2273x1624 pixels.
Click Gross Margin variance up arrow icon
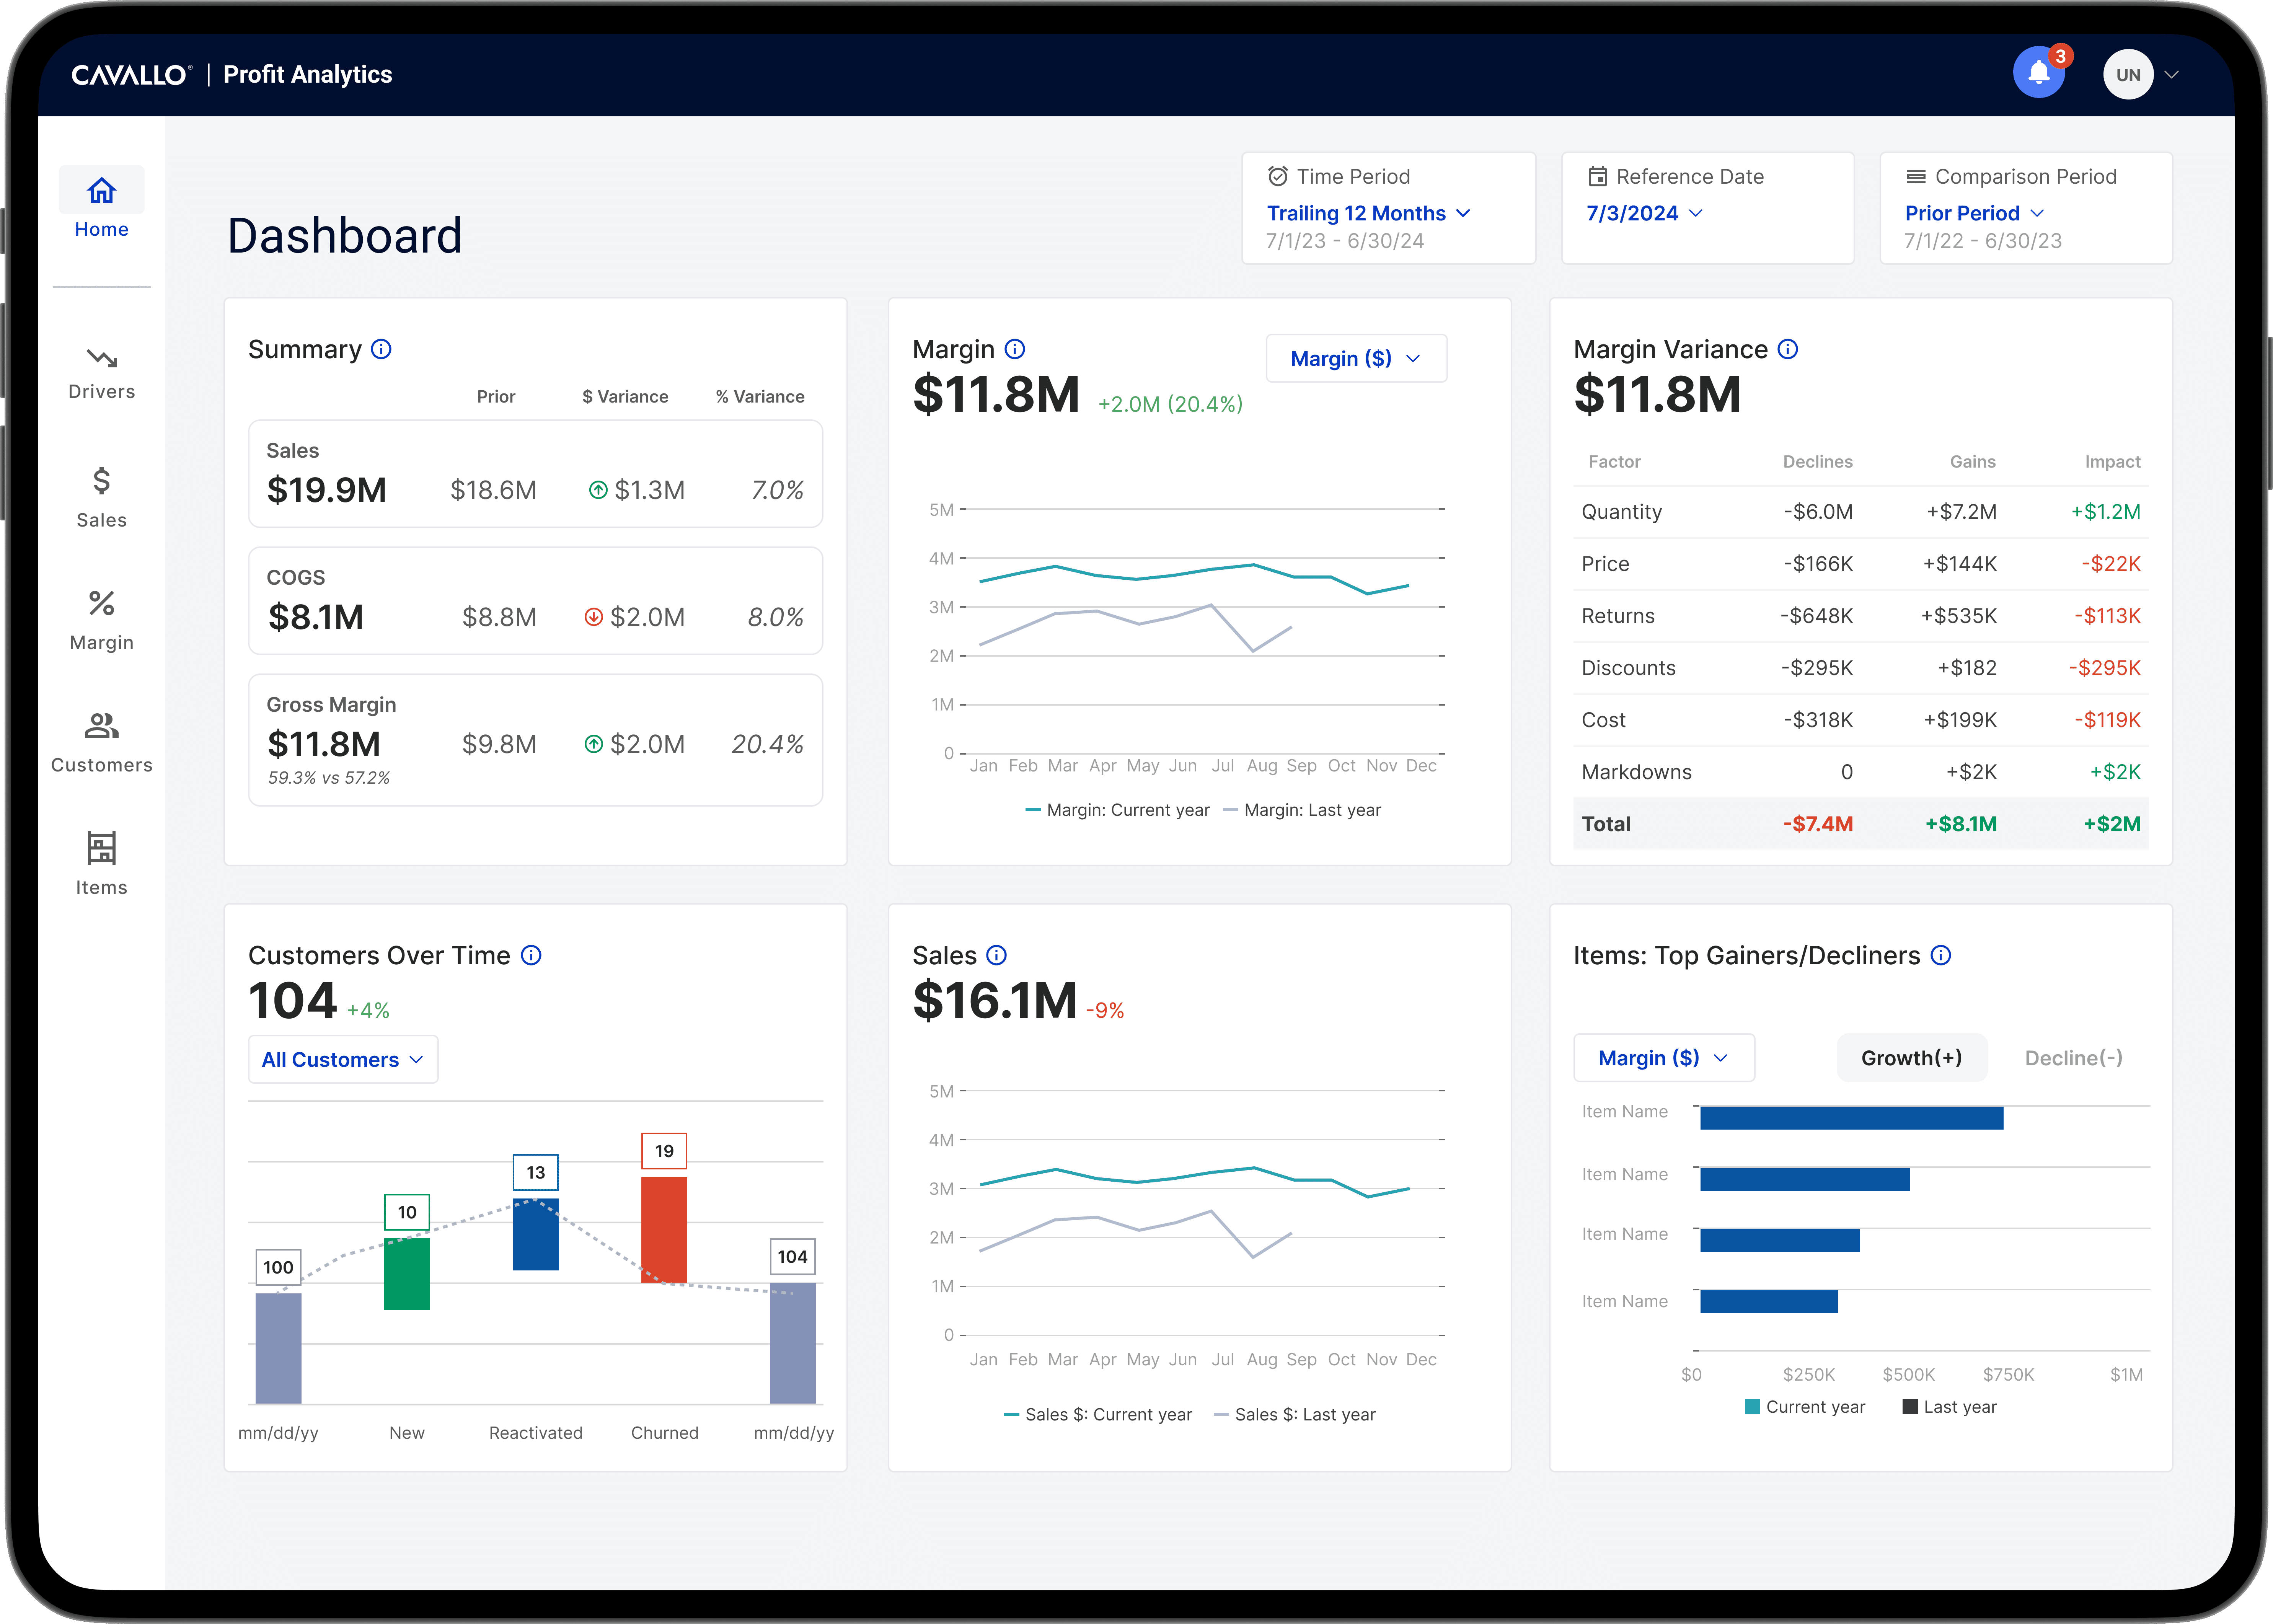[594, 744]
